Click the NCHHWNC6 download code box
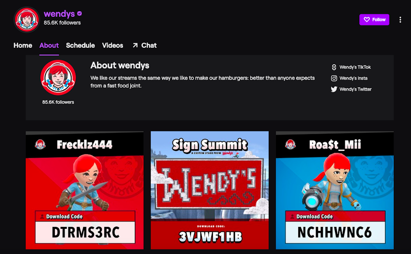The image size is (411, 254). pos(334,232)
